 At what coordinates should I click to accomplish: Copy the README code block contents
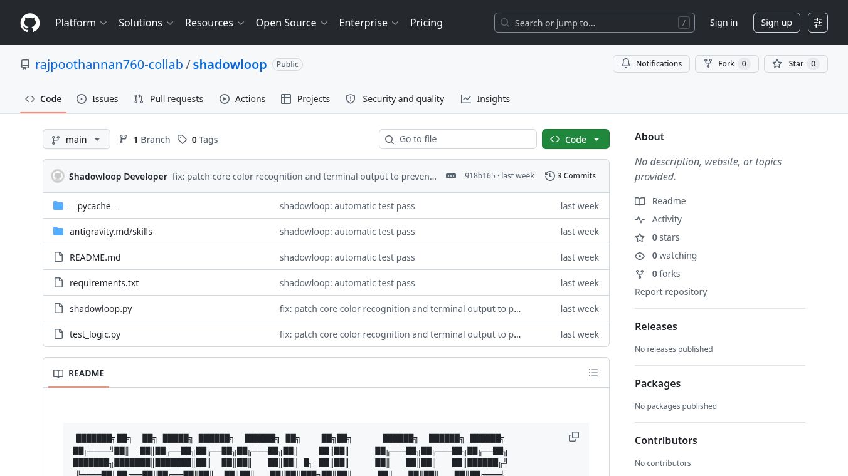(x=574, y=437)
